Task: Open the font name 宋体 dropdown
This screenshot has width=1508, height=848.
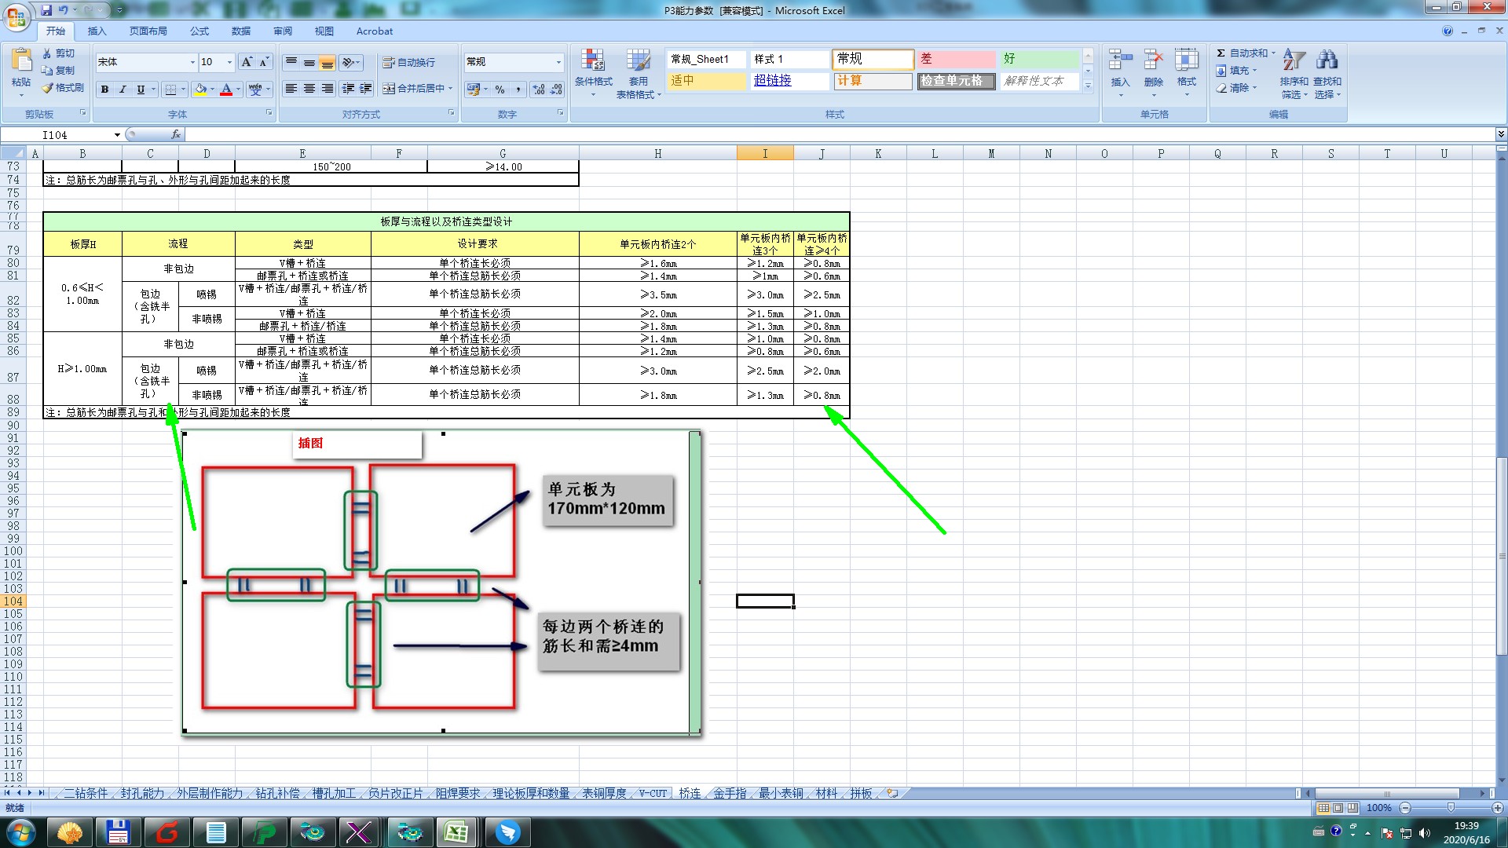Action: point(192,62)
